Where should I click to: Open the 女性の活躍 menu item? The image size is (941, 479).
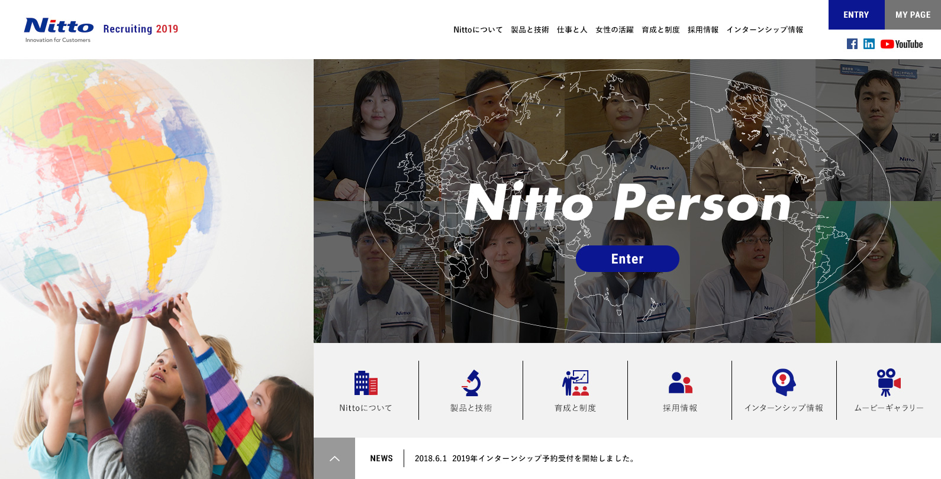coord(614,30)
